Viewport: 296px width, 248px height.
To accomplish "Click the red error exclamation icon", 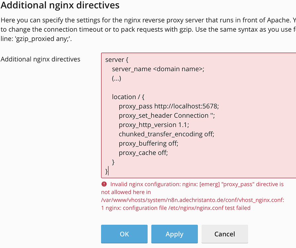I will [x=104, y=184].
